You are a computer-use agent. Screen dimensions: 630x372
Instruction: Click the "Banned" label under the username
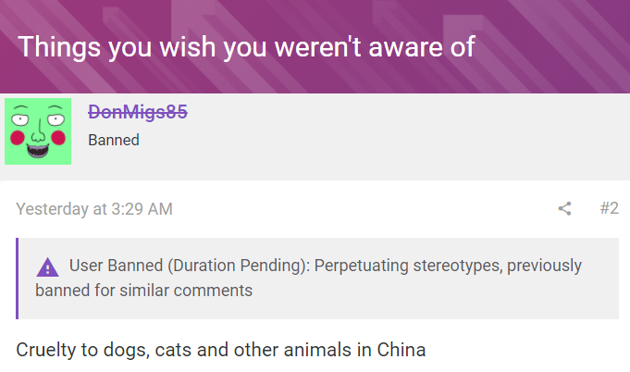[114, 141]
